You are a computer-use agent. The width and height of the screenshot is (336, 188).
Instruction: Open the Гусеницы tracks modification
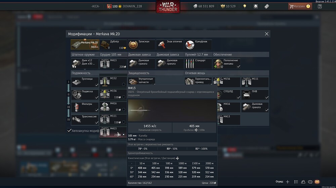pyautogui.click(x=85, y=82)
